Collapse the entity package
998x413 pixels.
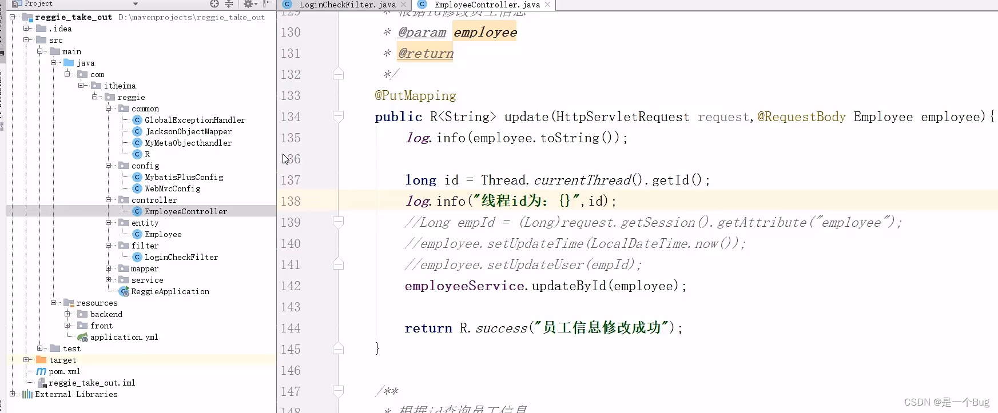pyautogui.click(x=109, y=223)
